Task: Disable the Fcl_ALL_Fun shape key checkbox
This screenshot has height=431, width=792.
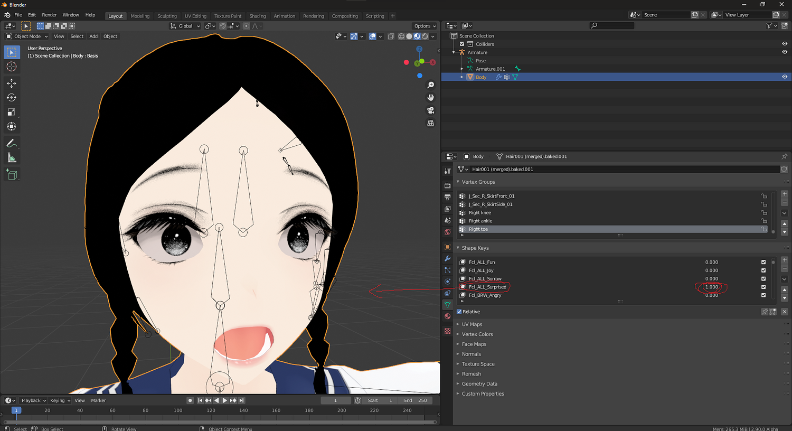Action: [763, 262]
